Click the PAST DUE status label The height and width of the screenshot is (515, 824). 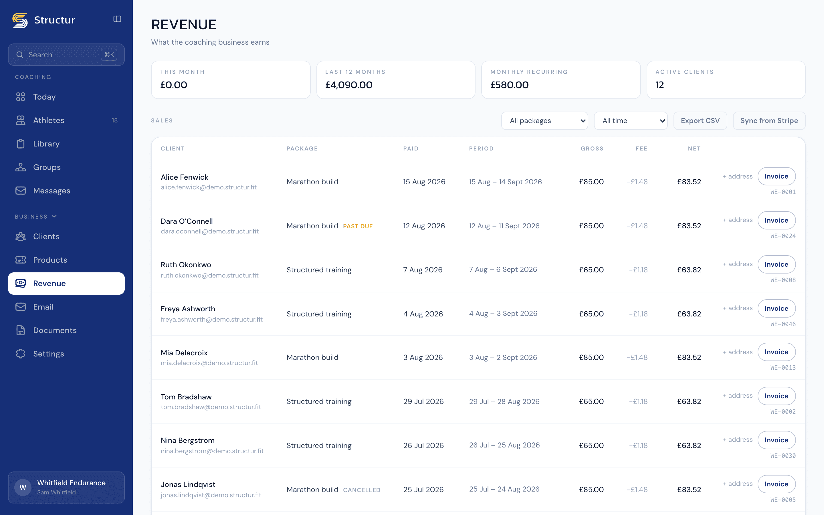(358, 226)
